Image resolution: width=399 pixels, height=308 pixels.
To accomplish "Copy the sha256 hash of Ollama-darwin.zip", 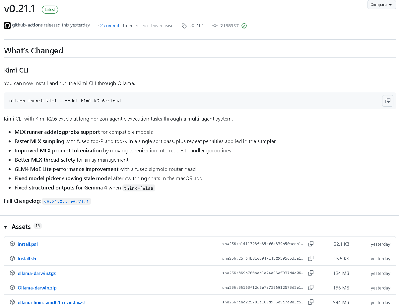I will (311, 287).
